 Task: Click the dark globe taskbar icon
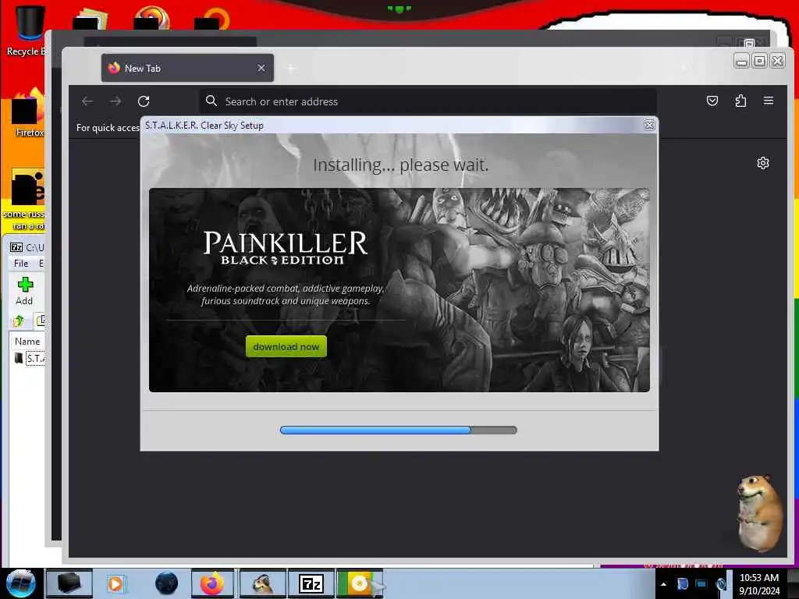point(166,583)
